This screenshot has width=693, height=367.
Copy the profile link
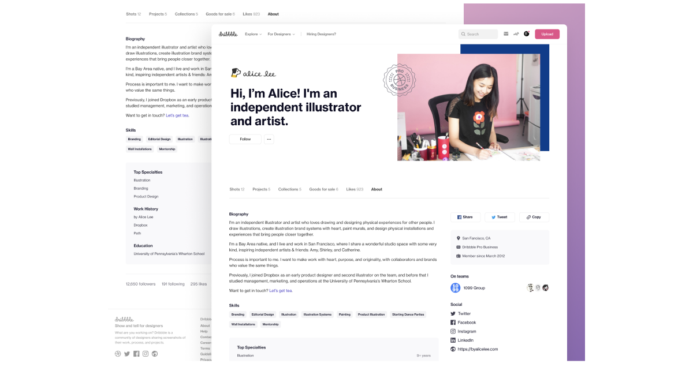pyautogui.click(x=534, y=217)
